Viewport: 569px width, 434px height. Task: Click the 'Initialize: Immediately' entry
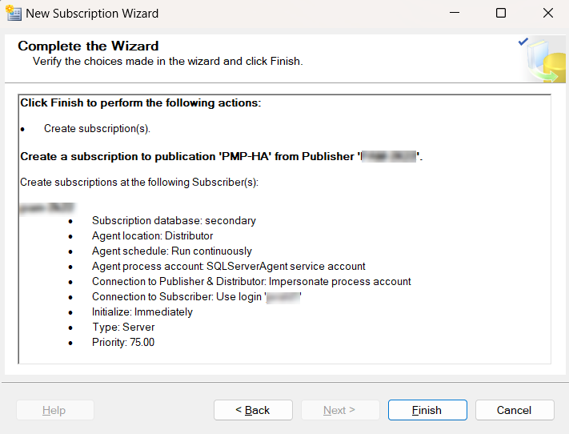click(142, 311)
